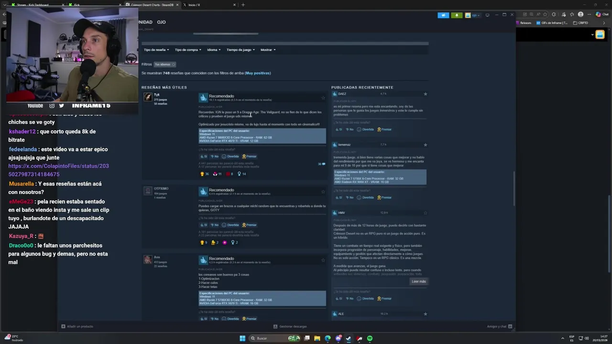Open the Tylt username link
Screen dimensions: 612x344
click(157, 95)
